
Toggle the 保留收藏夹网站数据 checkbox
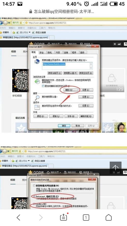(34, 186)
